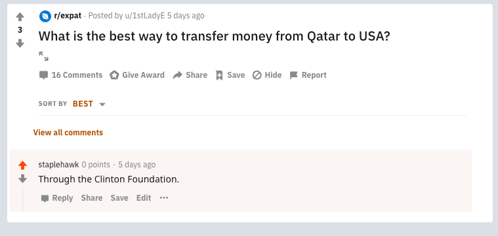498x236 pixels.
Task: Open the 16 Comments section
Action: coord(70,75)
